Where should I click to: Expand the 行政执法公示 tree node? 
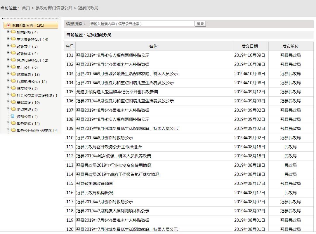coord(8,81)
